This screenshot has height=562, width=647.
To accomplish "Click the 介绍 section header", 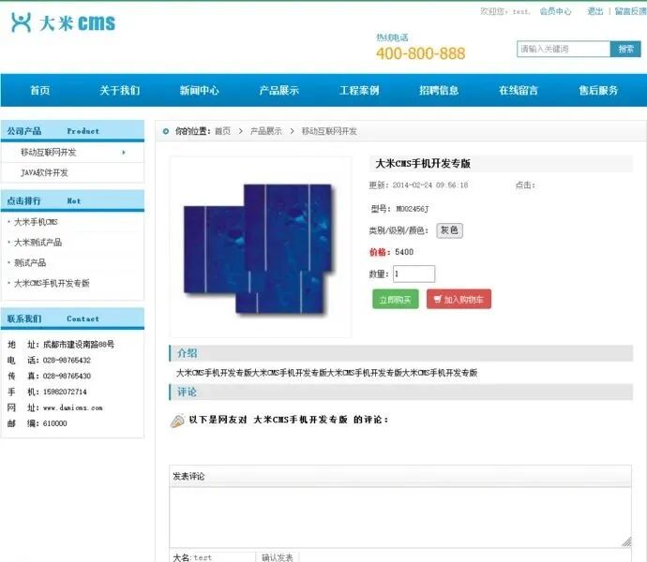I will tap(400, 353).
